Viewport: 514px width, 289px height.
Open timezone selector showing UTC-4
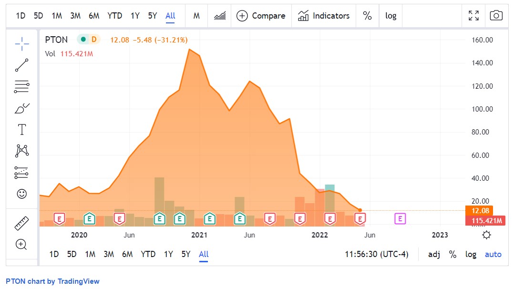click(x=377, y=254)
